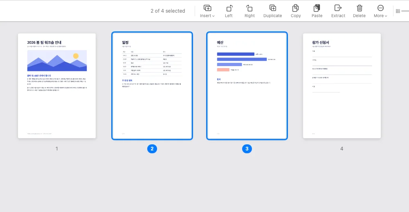Open the More options dropdown

[x=380, y=11]
